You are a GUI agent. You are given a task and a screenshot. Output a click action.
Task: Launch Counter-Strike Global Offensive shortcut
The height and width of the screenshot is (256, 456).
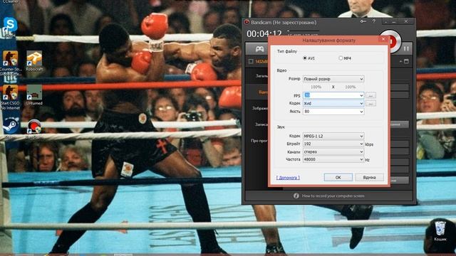click(x=11, y=62)
